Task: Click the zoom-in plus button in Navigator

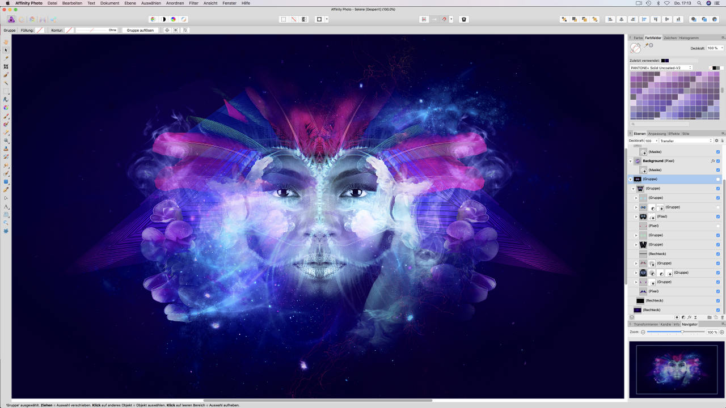Action: [722, 332]
